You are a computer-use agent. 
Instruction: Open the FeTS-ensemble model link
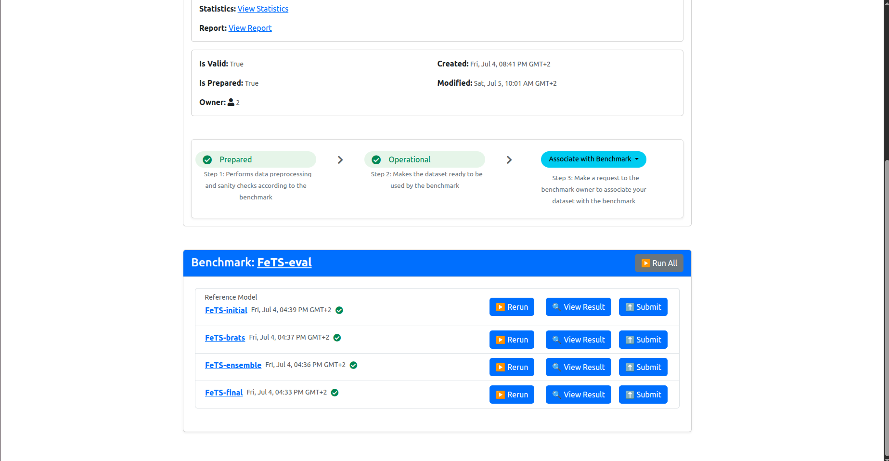click(233, 365)
